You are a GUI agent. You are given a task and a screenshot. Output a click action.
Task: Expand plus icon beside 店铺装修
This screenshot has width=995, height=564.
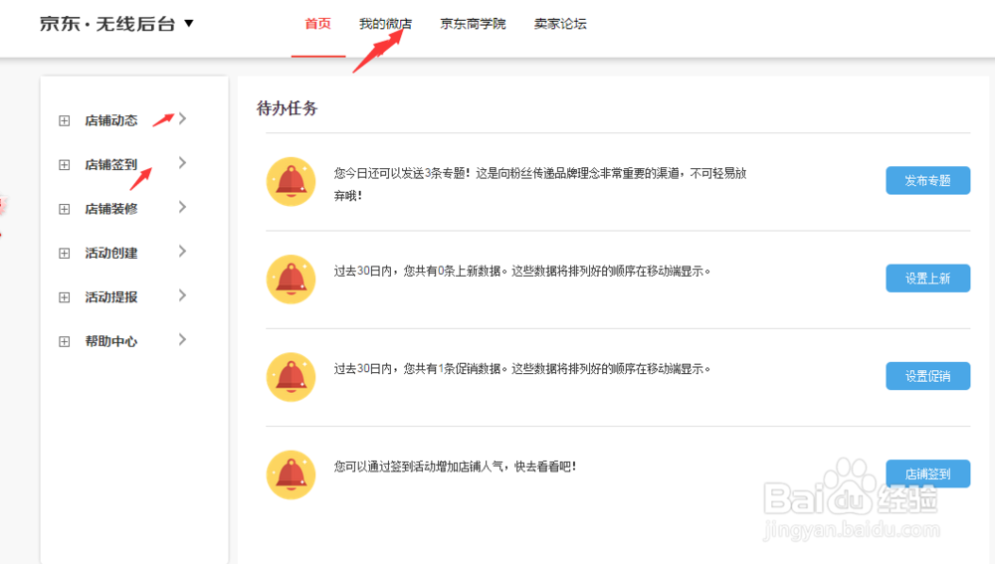[64, 209]
